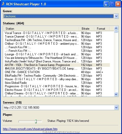Sort stations by the Bitrate column header
This screenshot has height=134, width=122.
(x=87, y=29)
